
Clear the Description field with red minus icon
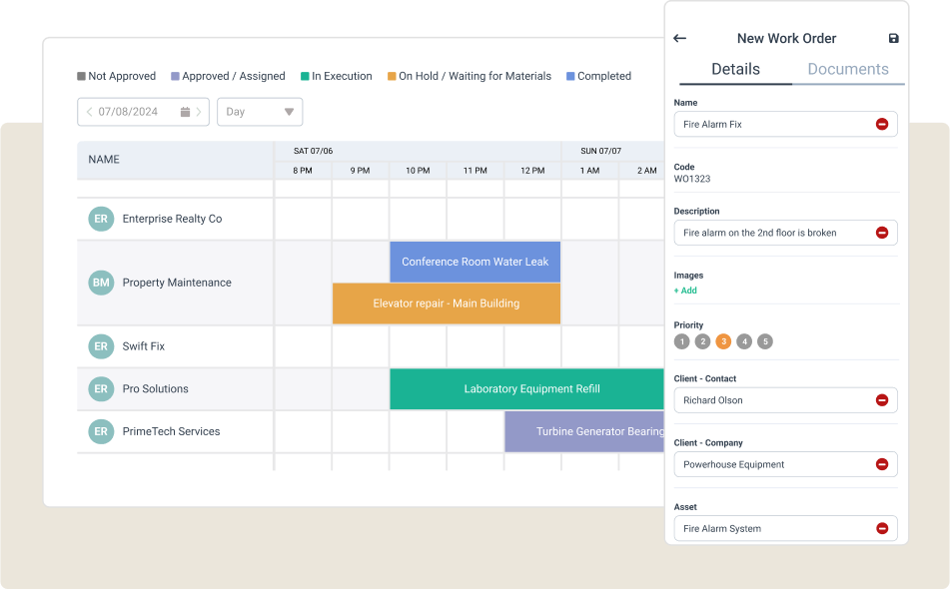click(x=881, y=233)
